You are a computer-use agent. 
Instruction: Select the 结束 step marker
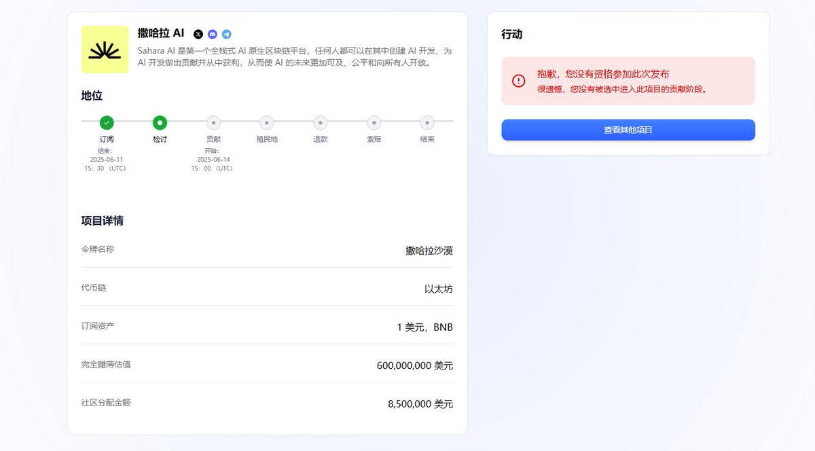[x=427, y=123]
